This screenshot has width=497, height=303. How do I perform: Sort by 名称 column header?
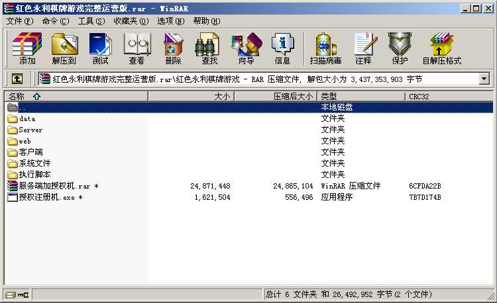pyautogui.click(x=76, y=96)
